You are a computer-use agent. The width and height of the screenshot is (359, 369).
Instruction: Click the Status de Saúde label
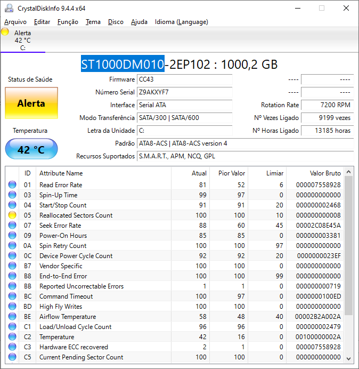click(x=30, y=79)
